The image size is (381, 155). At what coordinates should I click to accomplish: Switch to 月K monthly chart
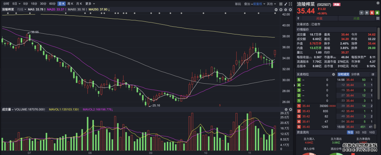coord(79,4)
